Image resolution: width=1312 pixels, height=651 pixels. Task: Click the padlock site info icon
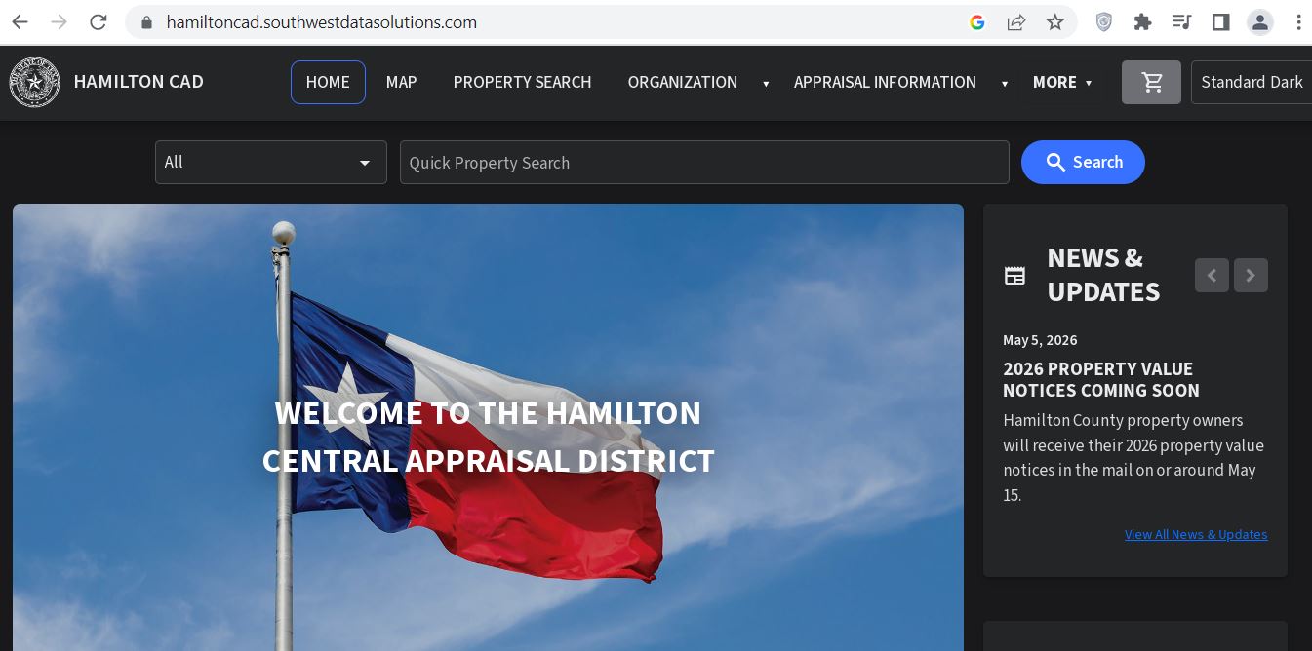(x=147, y=22)
